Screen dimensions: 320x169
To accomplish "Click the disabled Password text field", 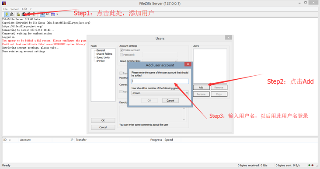I will 160,54.
